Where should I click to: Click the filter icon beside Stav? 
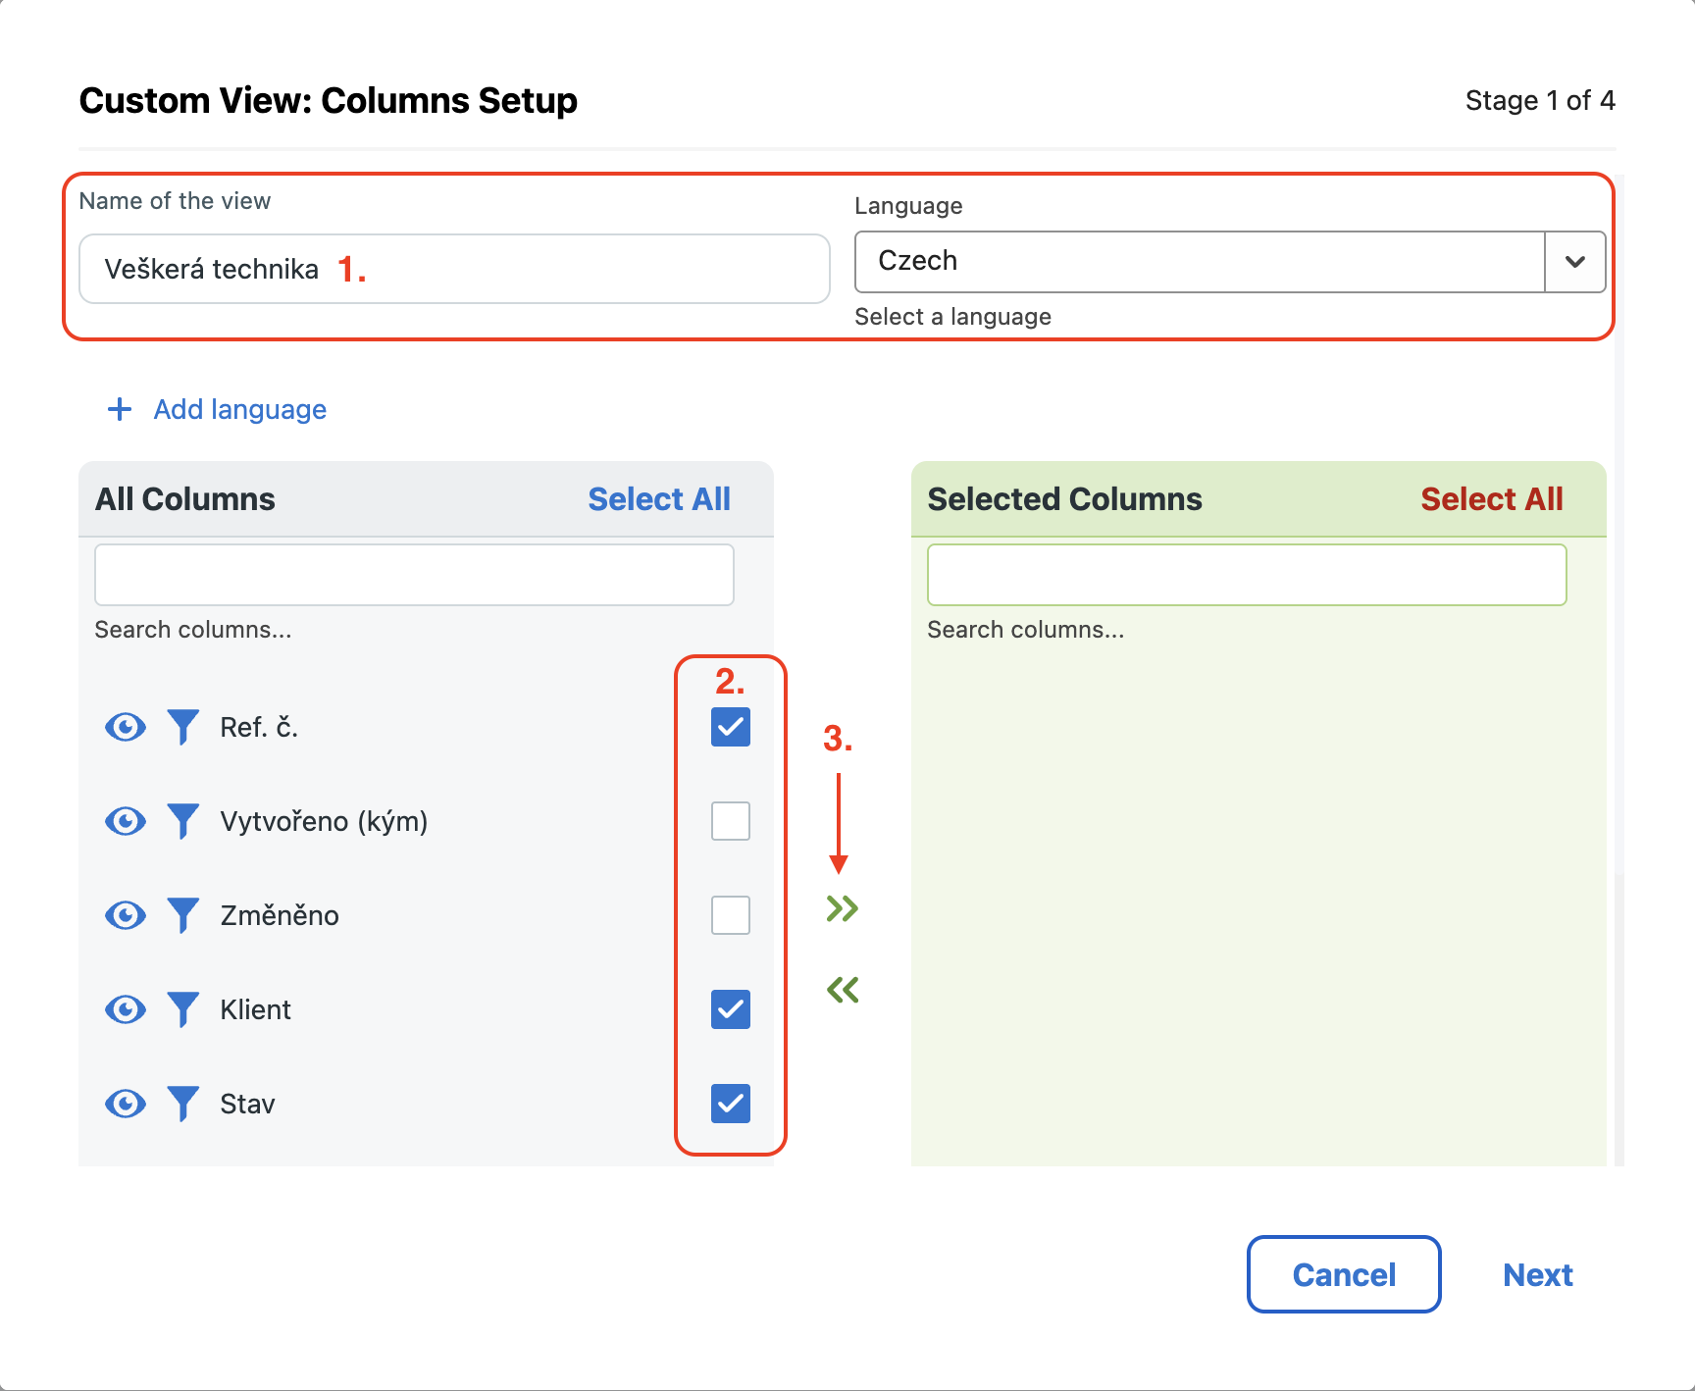182,1104
